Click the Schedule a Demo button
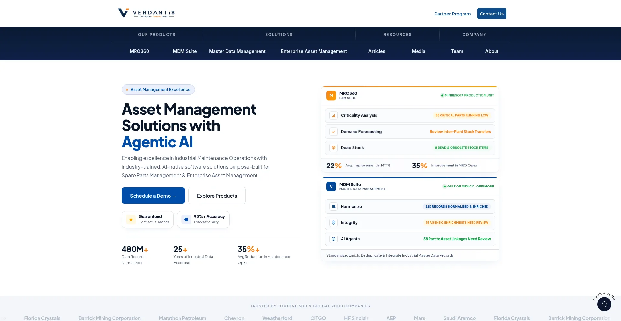 point(153,196)
